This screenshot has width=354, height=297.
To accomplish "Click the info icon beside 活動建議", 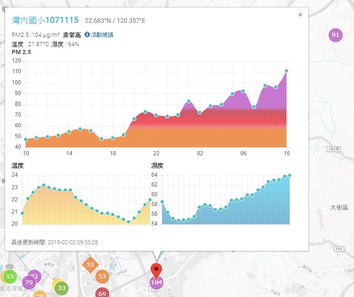I will click(x=87, y=35).
